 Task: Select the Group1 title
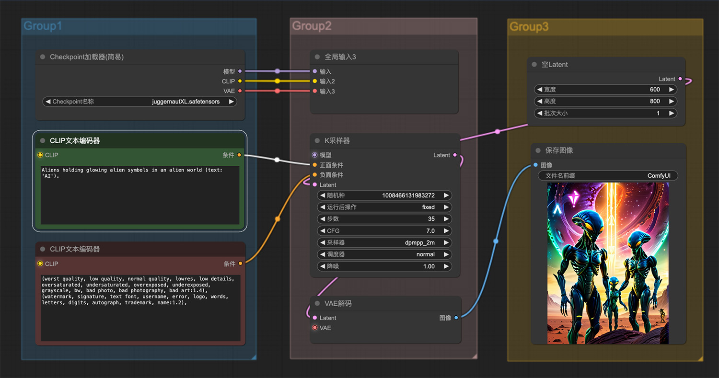click(x=43, y=26)
